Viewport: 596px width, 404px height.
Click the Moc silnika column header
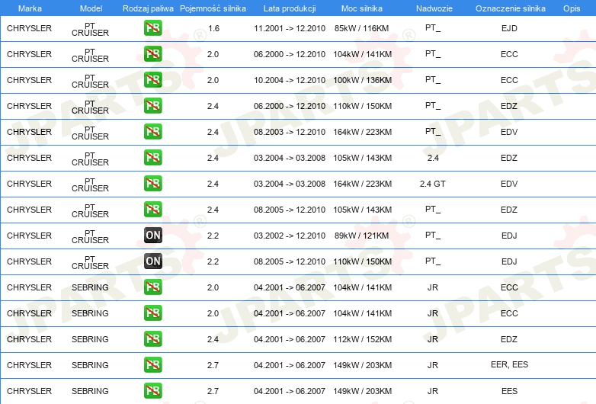coord(363,8)
